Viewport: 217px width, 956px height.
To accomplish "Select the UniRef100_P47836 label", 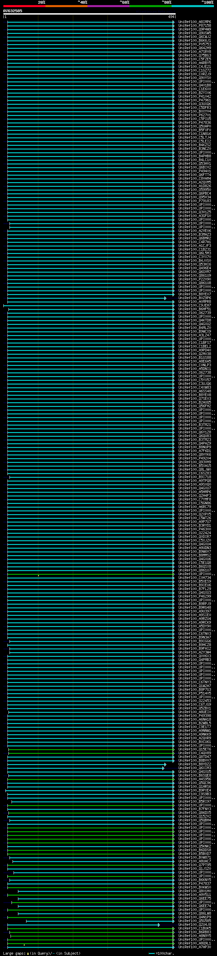I will 194,122.
